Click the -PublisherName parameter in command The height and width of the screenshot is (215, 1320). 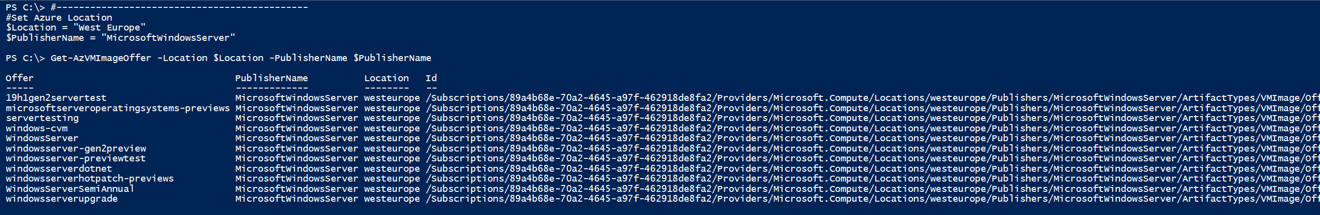(308, 58)
